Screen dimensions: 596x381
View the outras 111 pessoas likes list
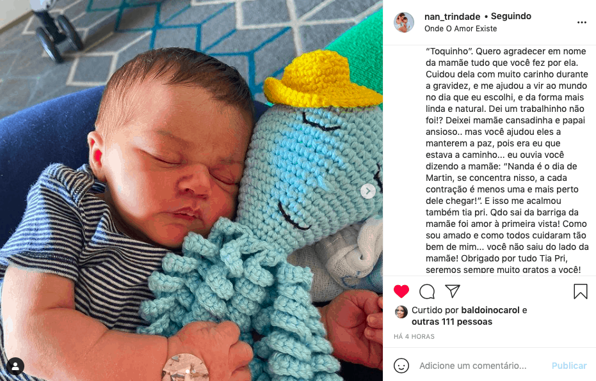(452, 322)
